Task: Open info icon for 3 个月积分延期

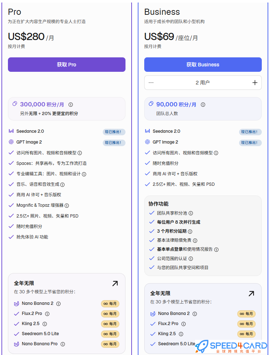Action: [190, 231]
